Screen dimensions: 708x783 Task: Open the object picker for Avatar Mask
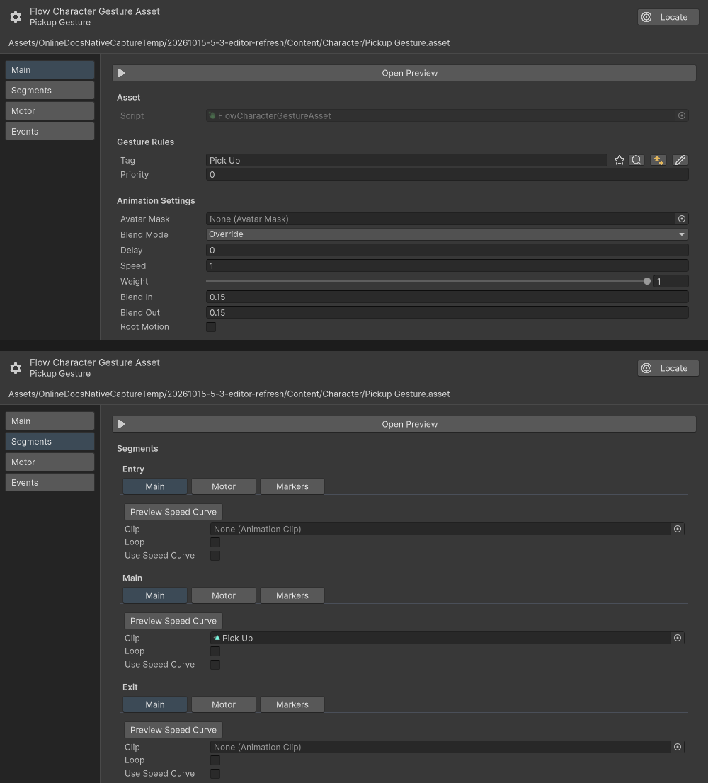(x=682, y=219)
